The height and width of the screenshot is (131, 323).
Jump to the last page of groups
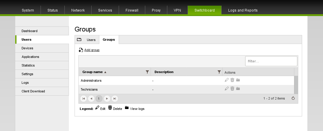[x=115, y=98]
